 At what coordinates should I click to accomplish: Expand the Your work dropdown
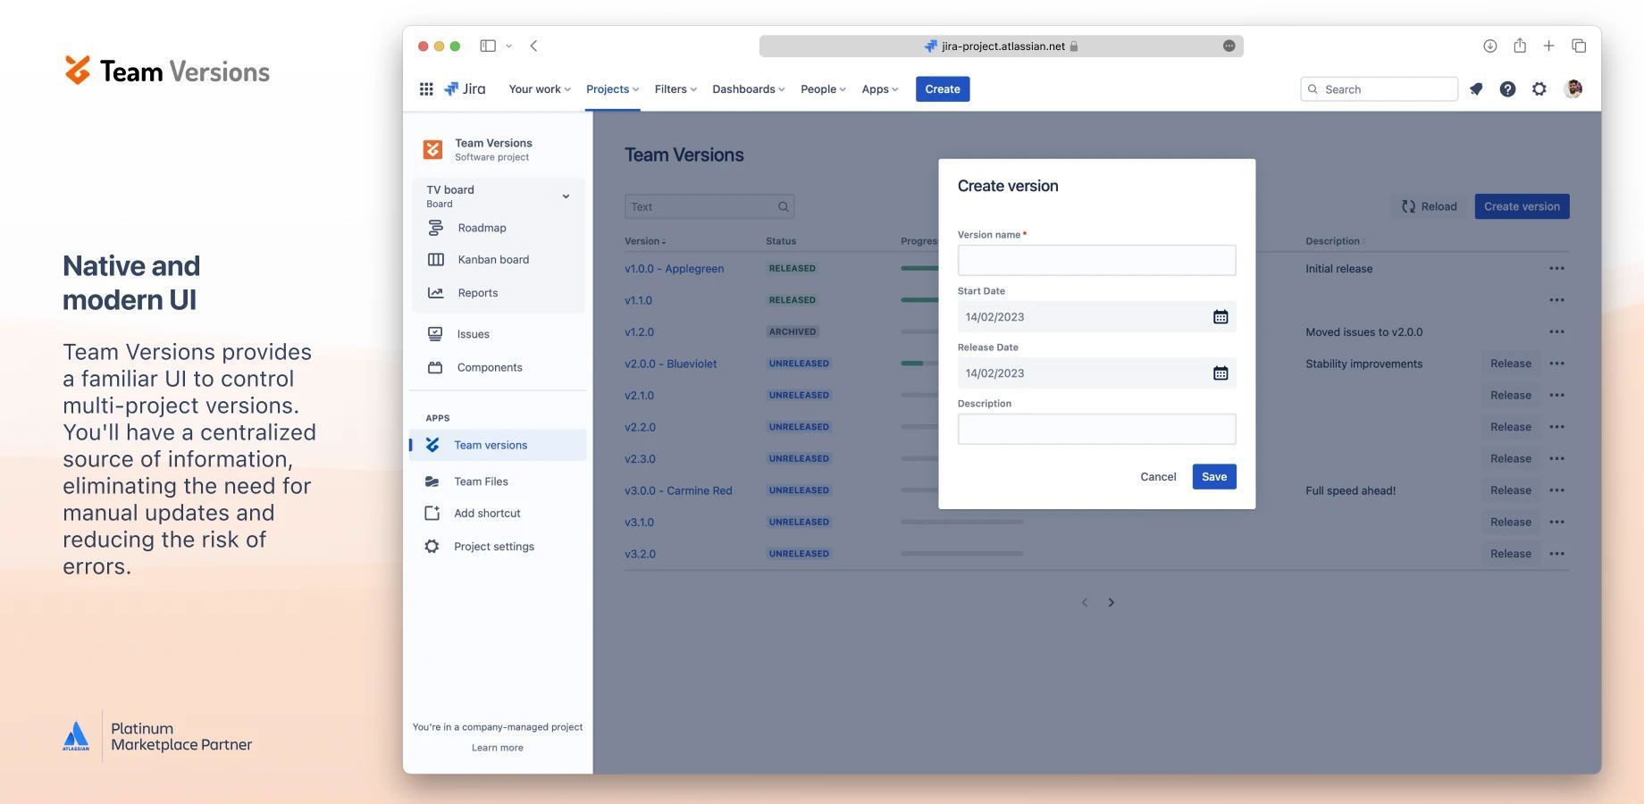[539, 89]
